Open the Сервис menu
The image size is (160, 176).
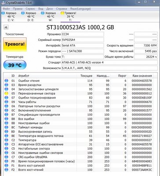click(30, 9)
